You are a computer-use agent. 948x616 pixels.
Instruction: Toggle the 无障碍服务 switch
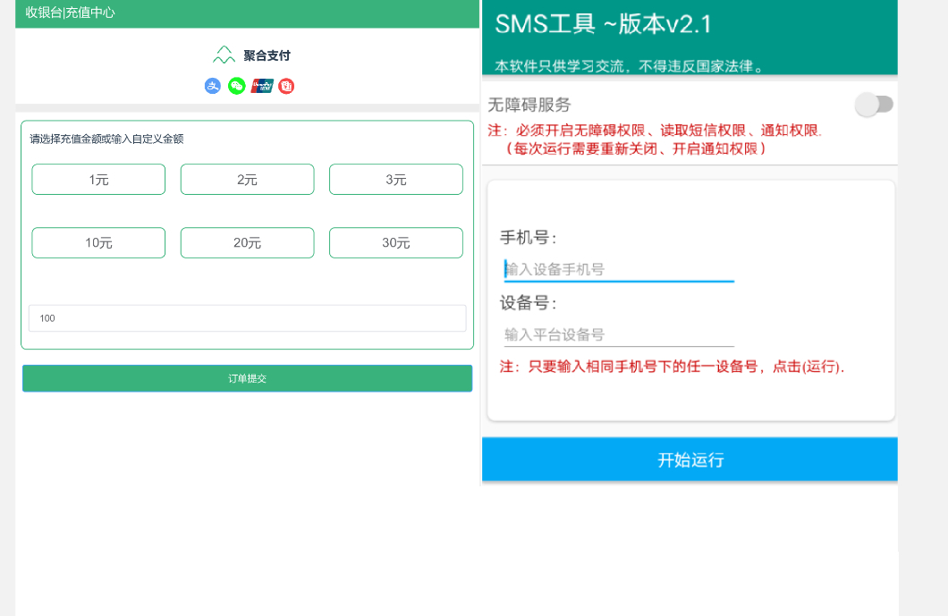[874, 105]
